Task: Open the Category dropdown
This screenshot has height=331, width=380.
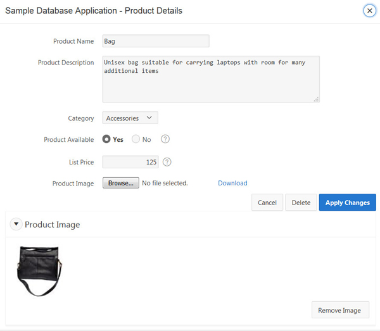Action: tap(130, 118)
